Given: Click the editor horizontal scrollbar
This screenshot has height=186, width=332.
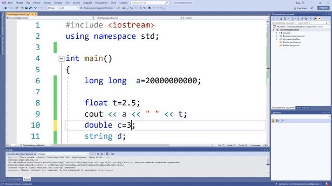Looking at the screenshot, I should click(x=111, y=145).
